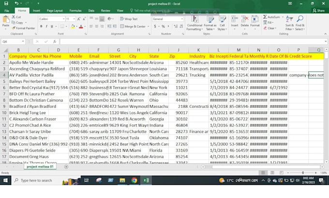329x198 pixels.
Task: Switch to the Page Layout tab
Action: 55,11
